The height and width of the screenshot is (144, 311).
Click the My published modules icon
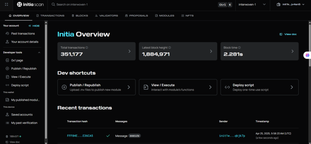7,100
